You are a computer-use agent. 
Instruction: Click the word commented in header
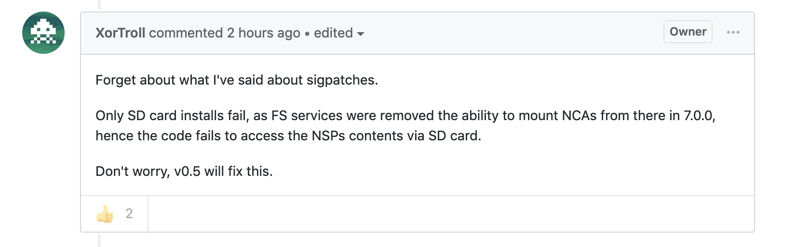(186, 33)
